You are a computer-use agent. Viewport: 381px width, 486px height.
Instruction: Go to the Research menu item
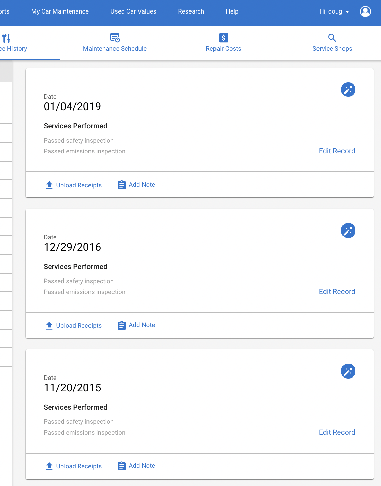pyautogui.click(x=191, y=11)
